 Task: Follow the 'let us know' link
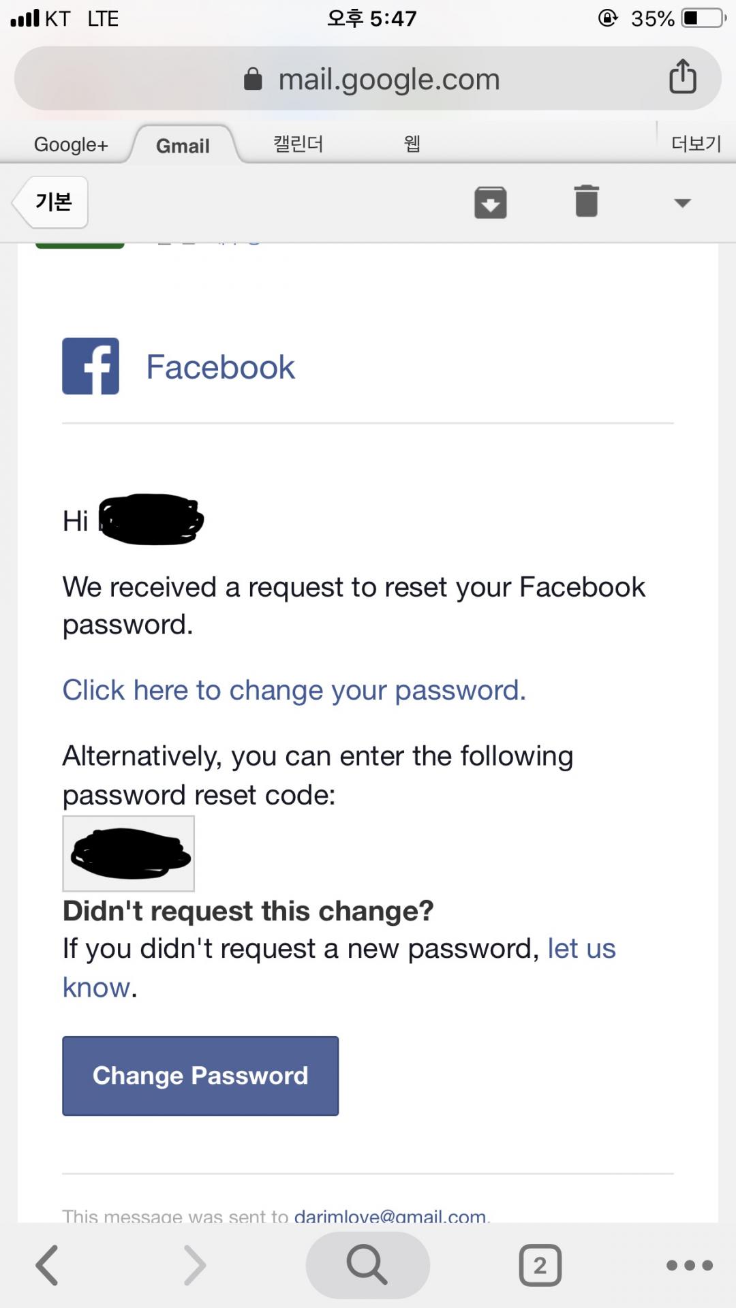click(581, 949)
